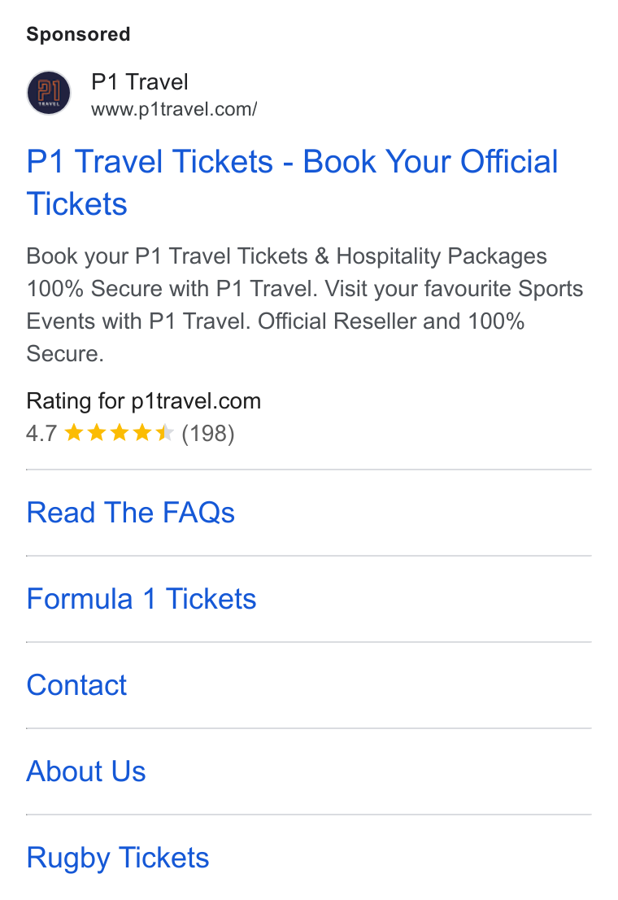
Task: Click the P1 Travel round logo
Action: (49, 93)
